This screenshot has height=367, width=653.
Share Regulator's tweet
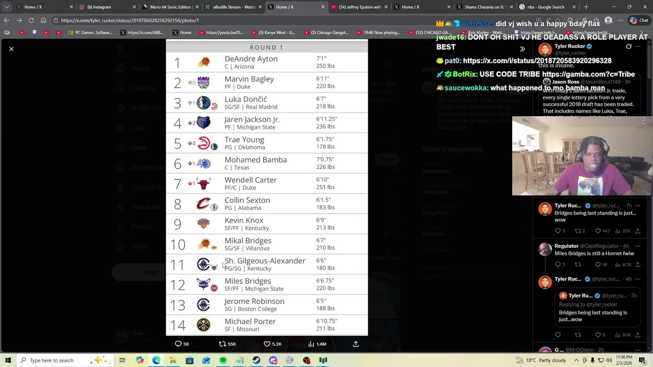click(x=638, y=265)
